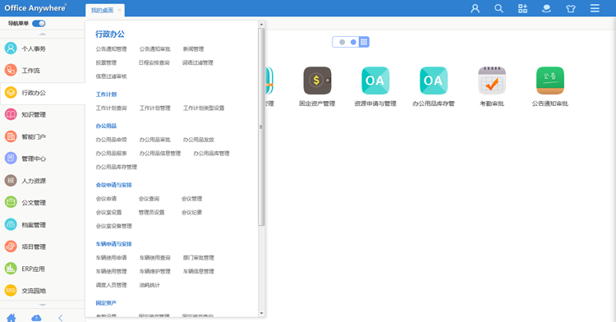Click the search magnifier icon
The width and height of the screenshot is (616, 322).
pyautogui.click(x=499, y=8)
